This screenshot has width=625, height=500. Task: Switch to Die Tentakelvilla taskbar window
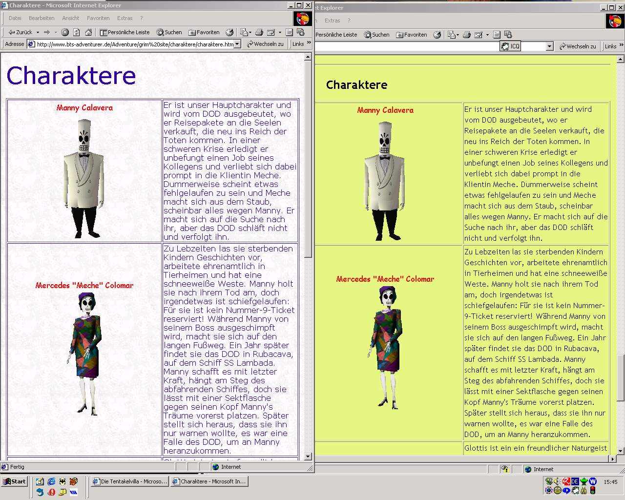click(129, 481)
